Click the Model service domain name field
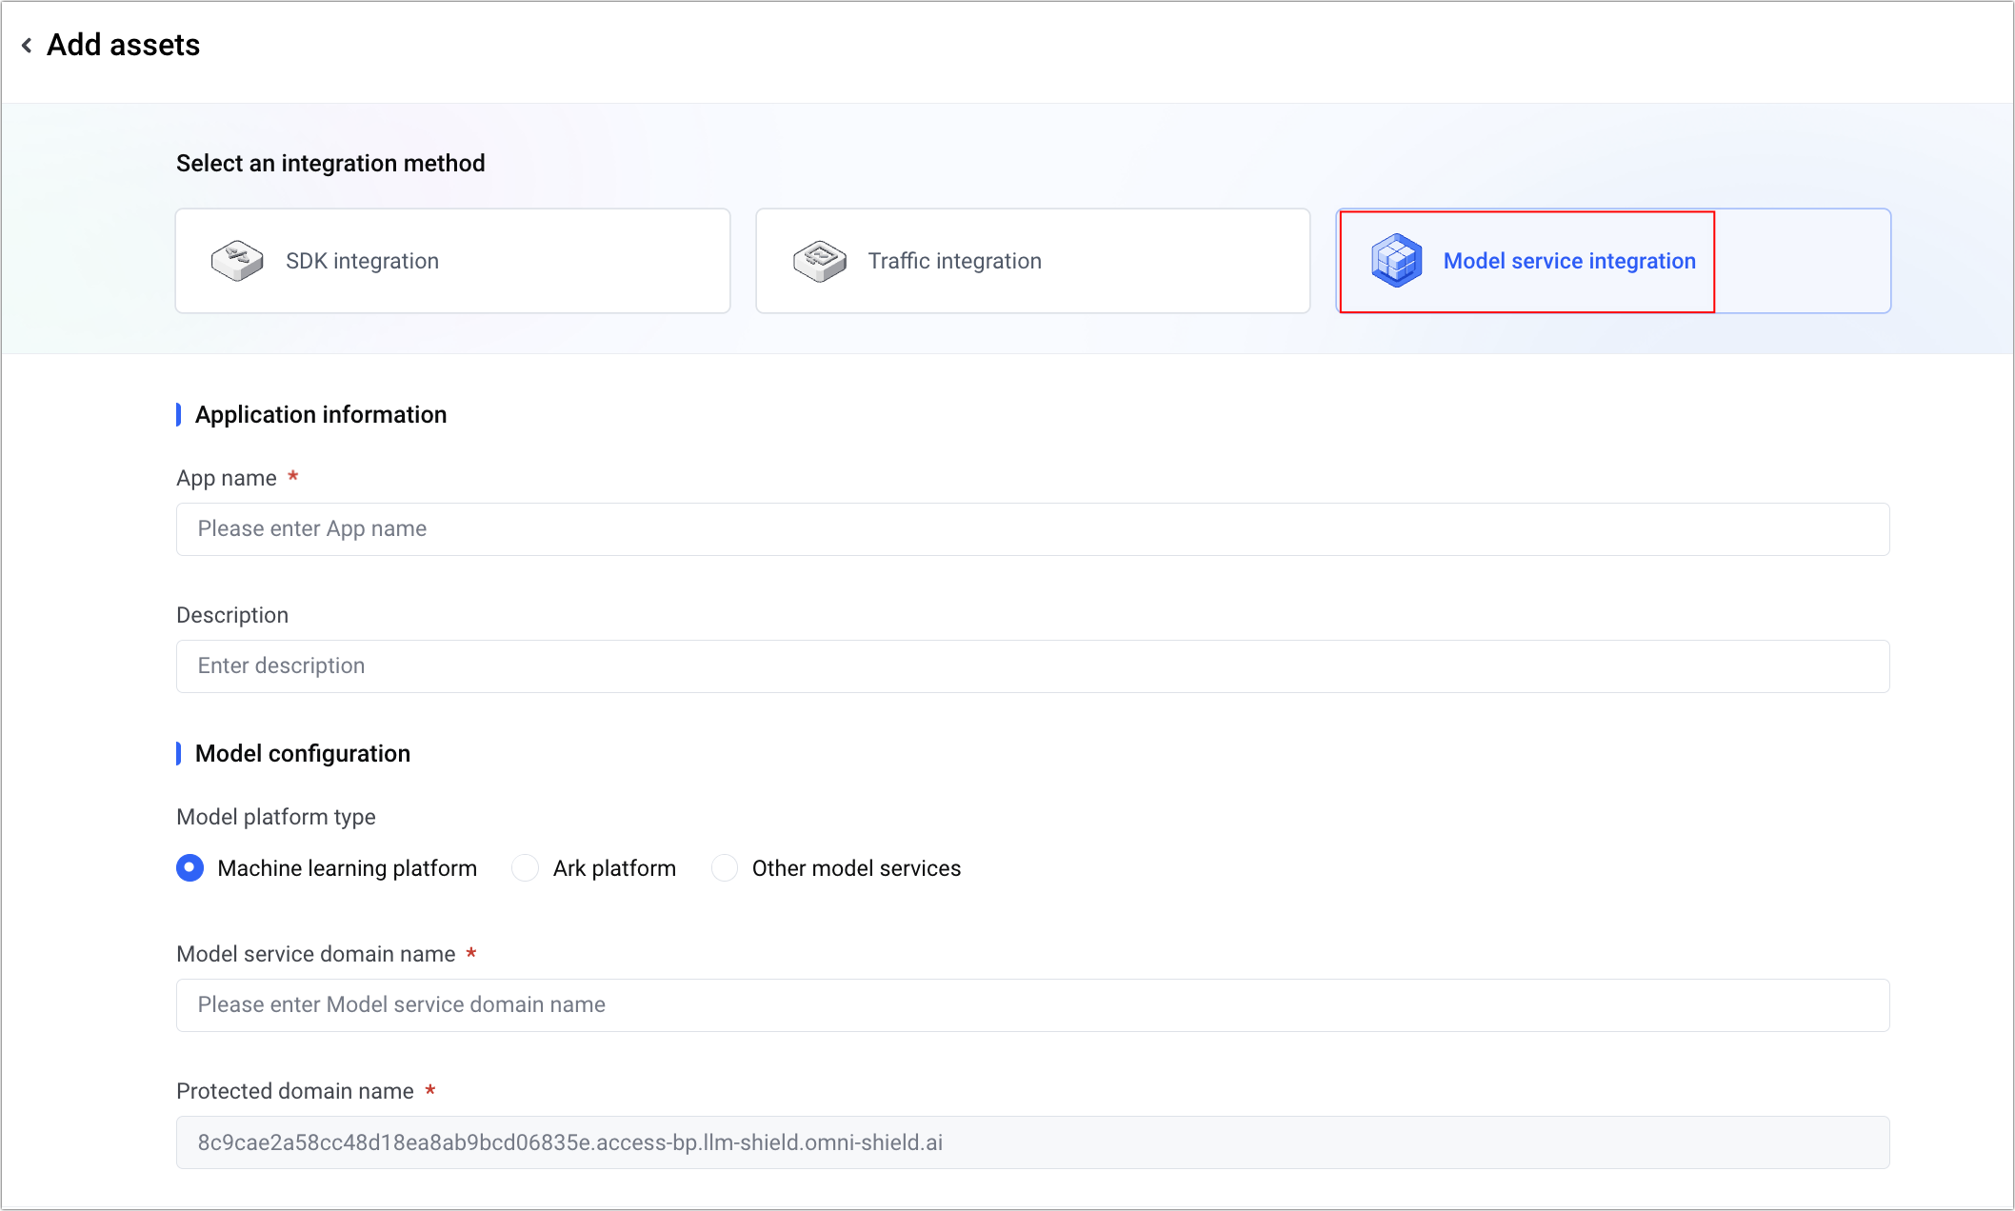The height and width of the screenshot is (1211, 2015). (x=1032, y=1005)
